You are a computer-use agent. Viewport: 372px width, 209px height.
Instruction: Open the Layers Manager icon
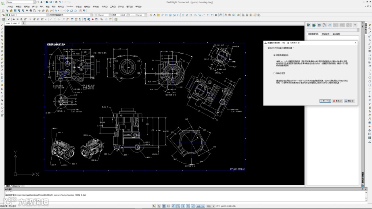click(3, 15)
